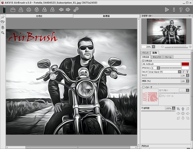Set position to center circle
The width and height of the screenshot is (193, 149).
point(183,113)
